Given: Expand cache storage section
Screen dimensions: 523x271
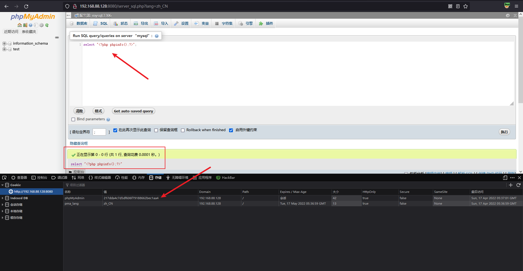Looking at the screenshot, I should (x=2, y=218).
